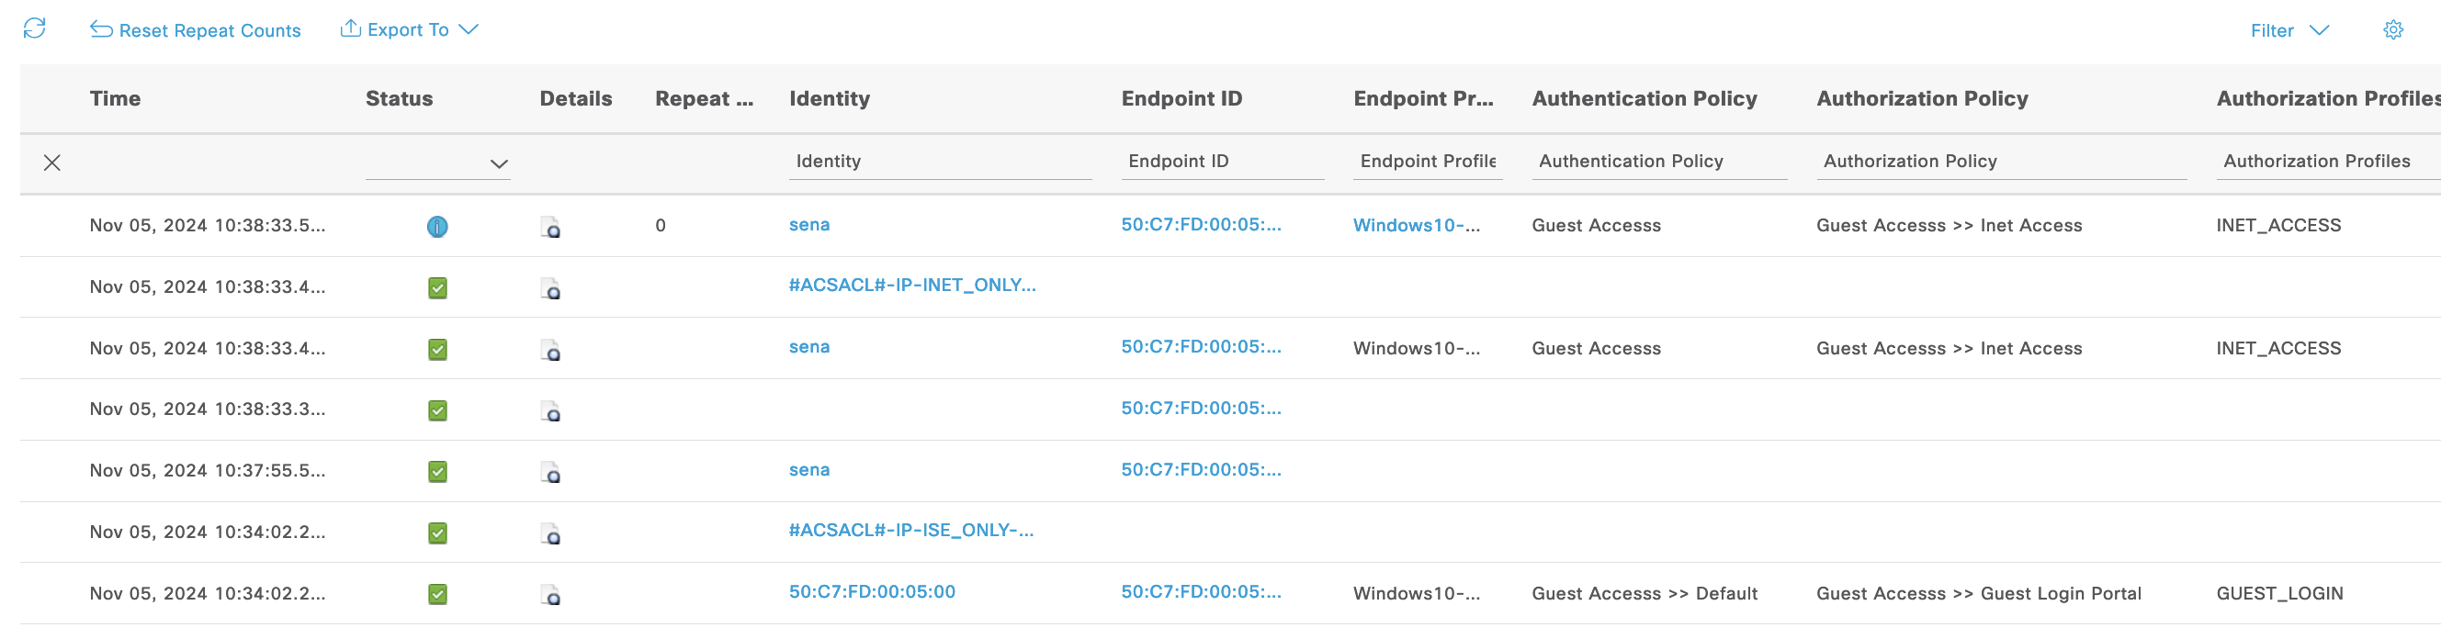
Task: Open details icon for Guest Login Portal row
Action: click(x=550, y=595)
